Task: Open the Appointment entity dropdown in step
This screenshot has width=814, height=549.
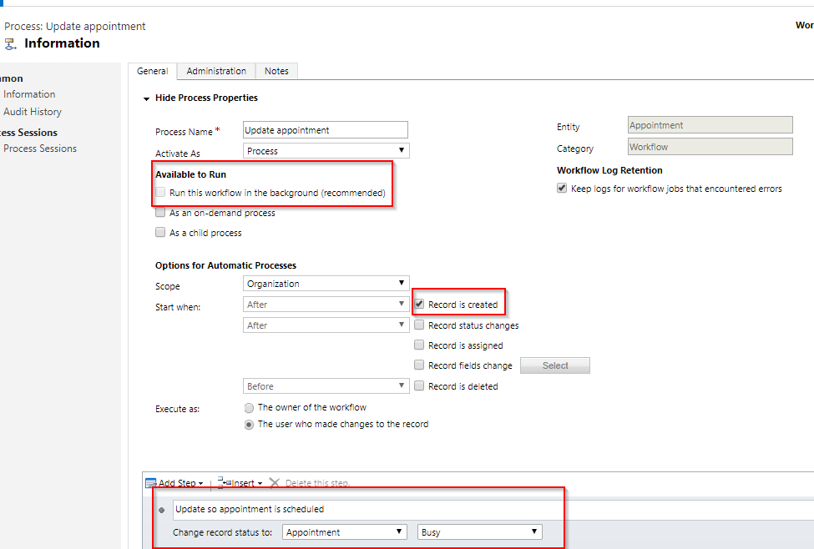Action: 344,532
